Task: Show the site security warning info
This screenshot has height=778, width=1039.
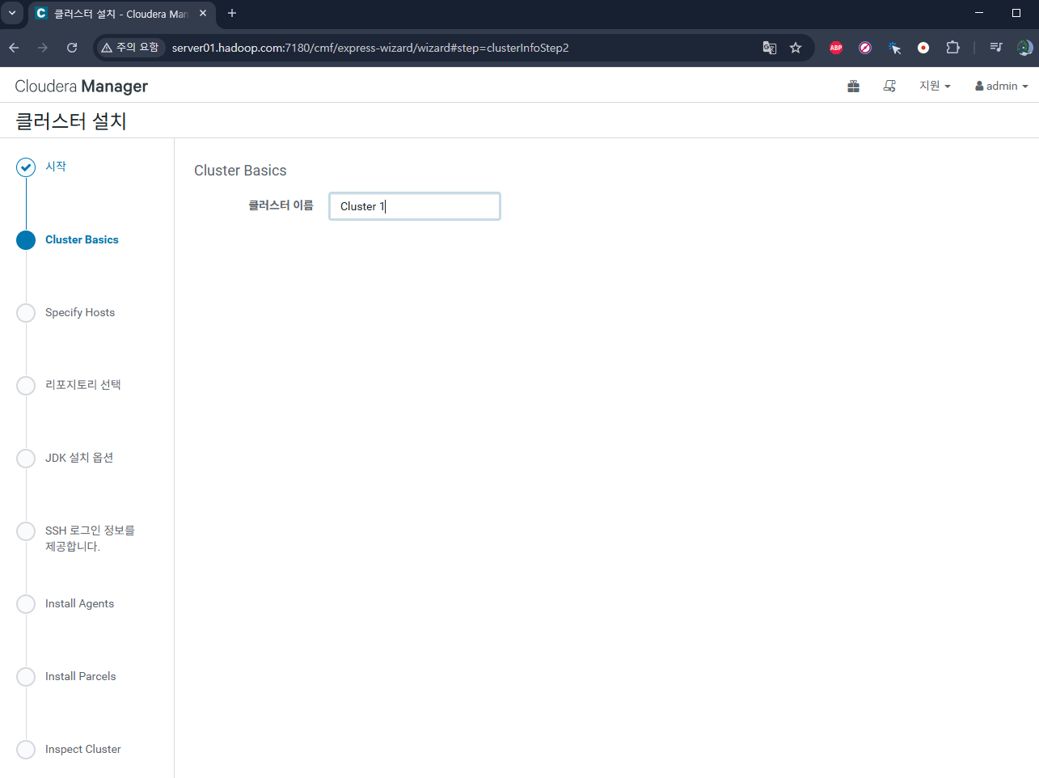Action: tap(130, 48)
